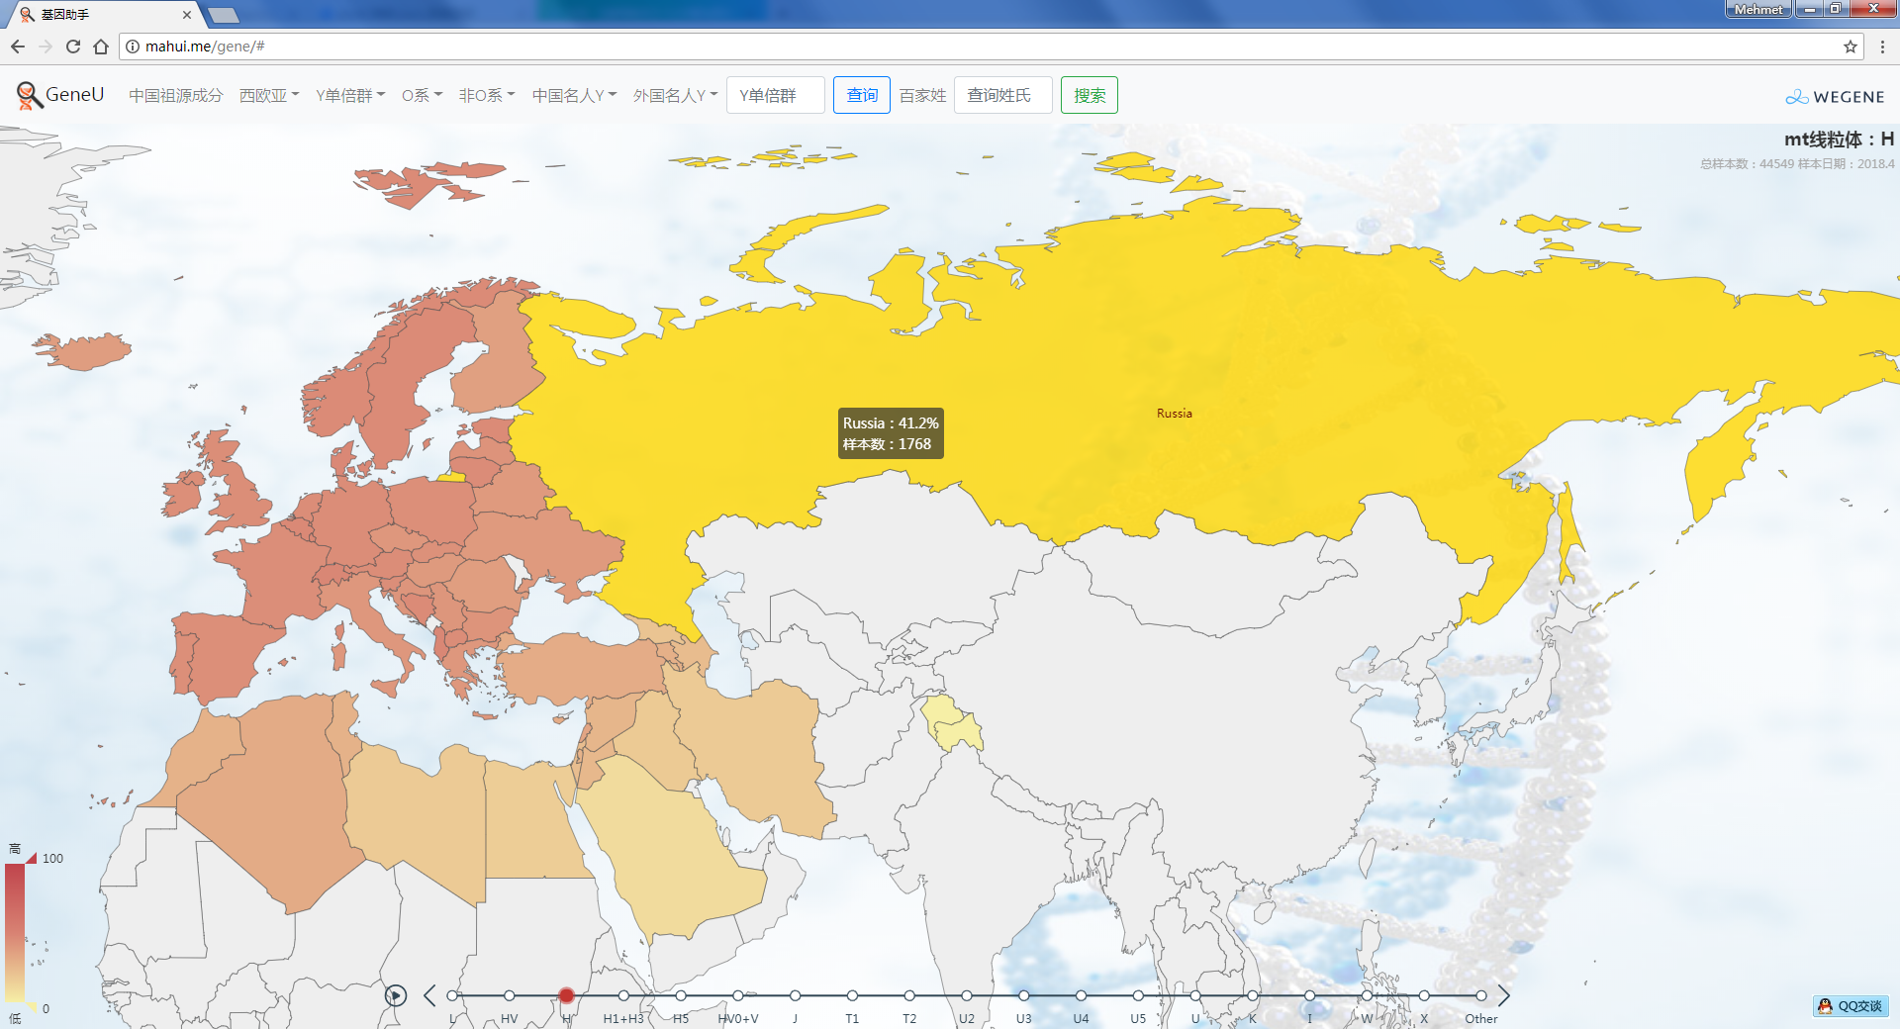This screenshot has height=1029, width=1900.
Task: Click the blue 查询 button
Action: point(861,95)
